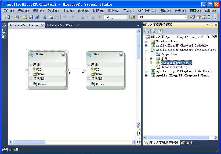Click the Save All toolbar icon
Viewport: 221px width, 154px height.
coord(37,17)
